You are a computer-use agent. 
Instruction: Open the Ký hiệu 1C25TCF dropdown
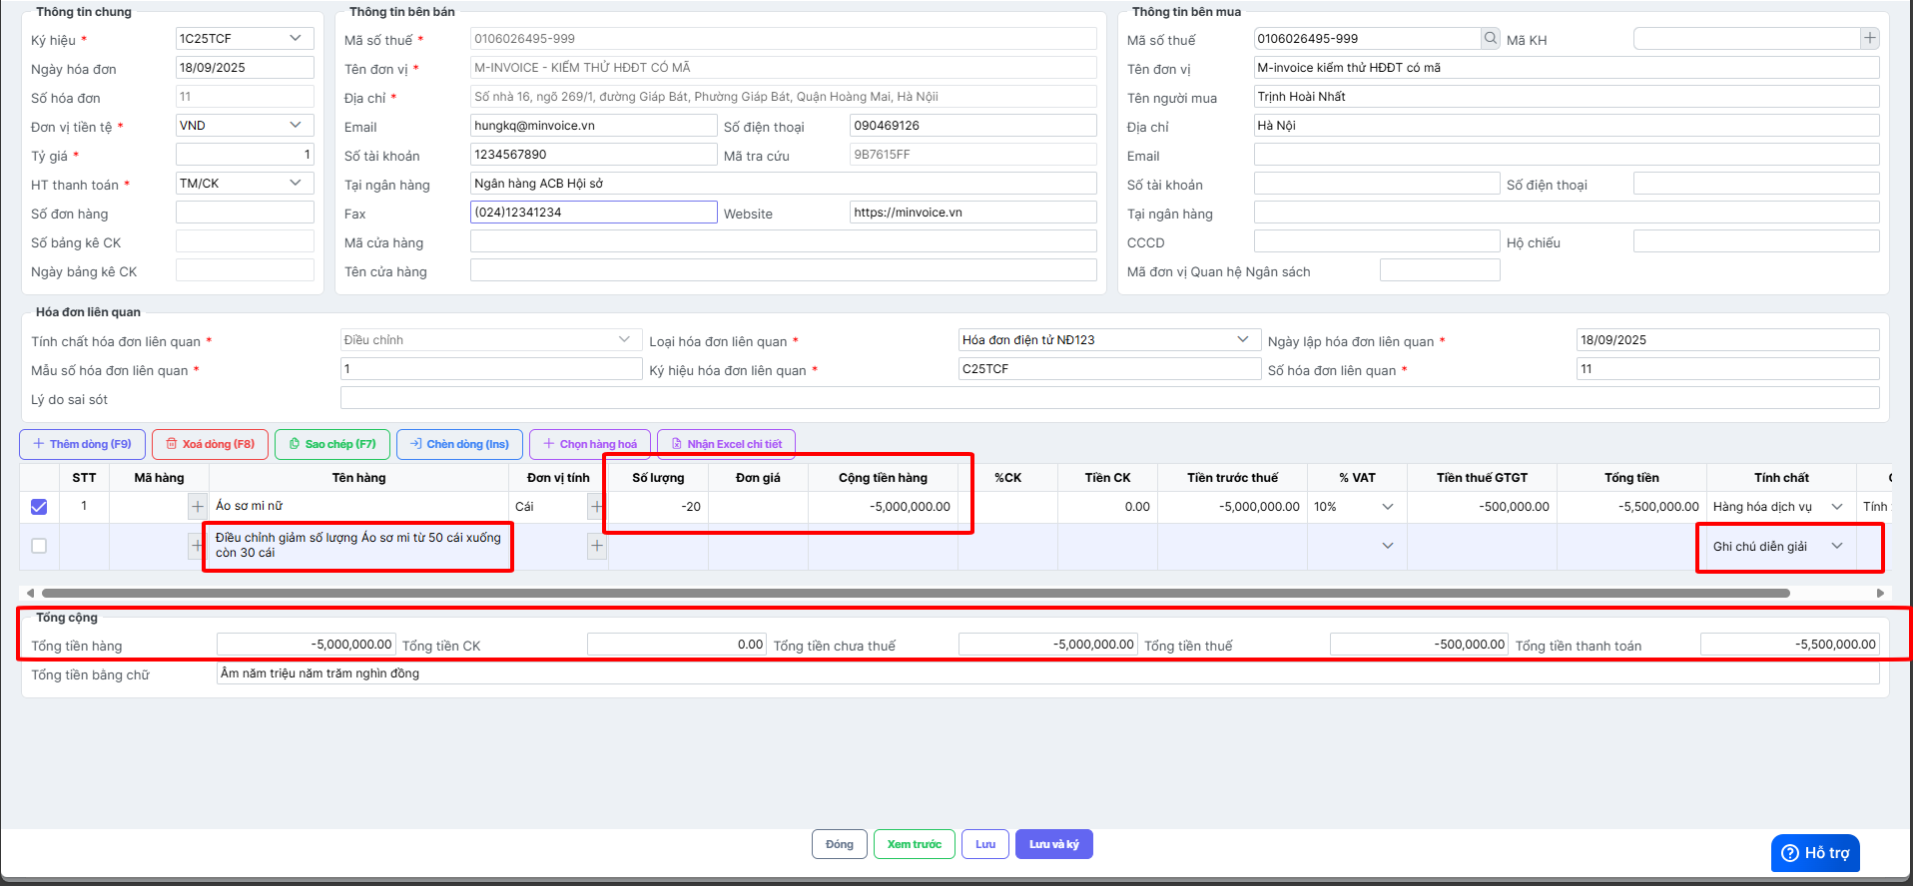[296, 39]
